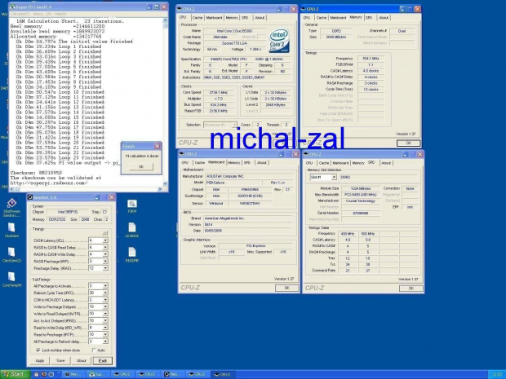Open the Read to Precharge (tRTP) dropdown

click(x=105, y=334)
